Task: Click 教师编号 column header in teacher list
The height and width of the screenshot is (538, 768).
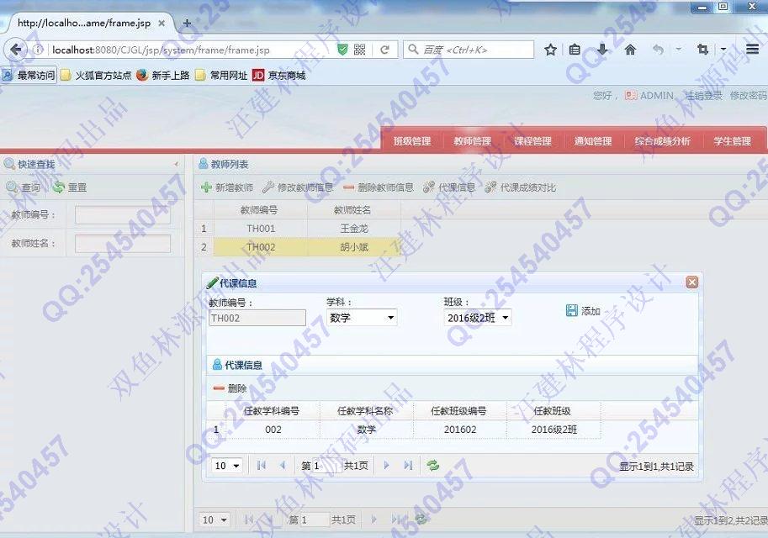Action: point(260,210)
